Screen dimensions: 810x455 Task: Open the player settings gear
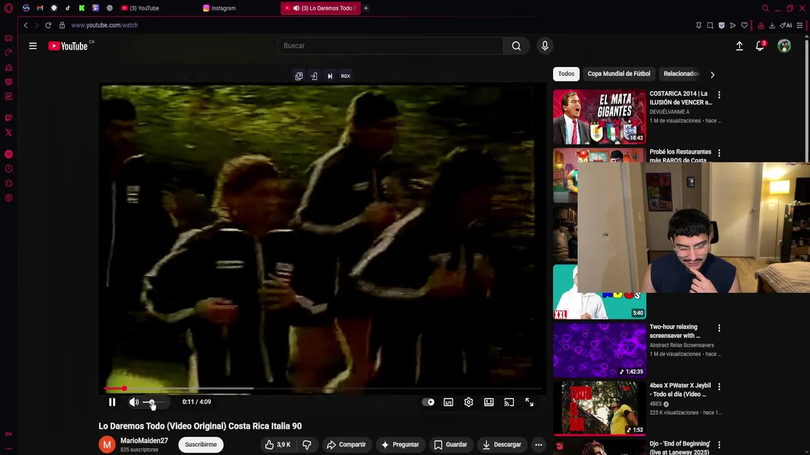click(x=468, y=402)
